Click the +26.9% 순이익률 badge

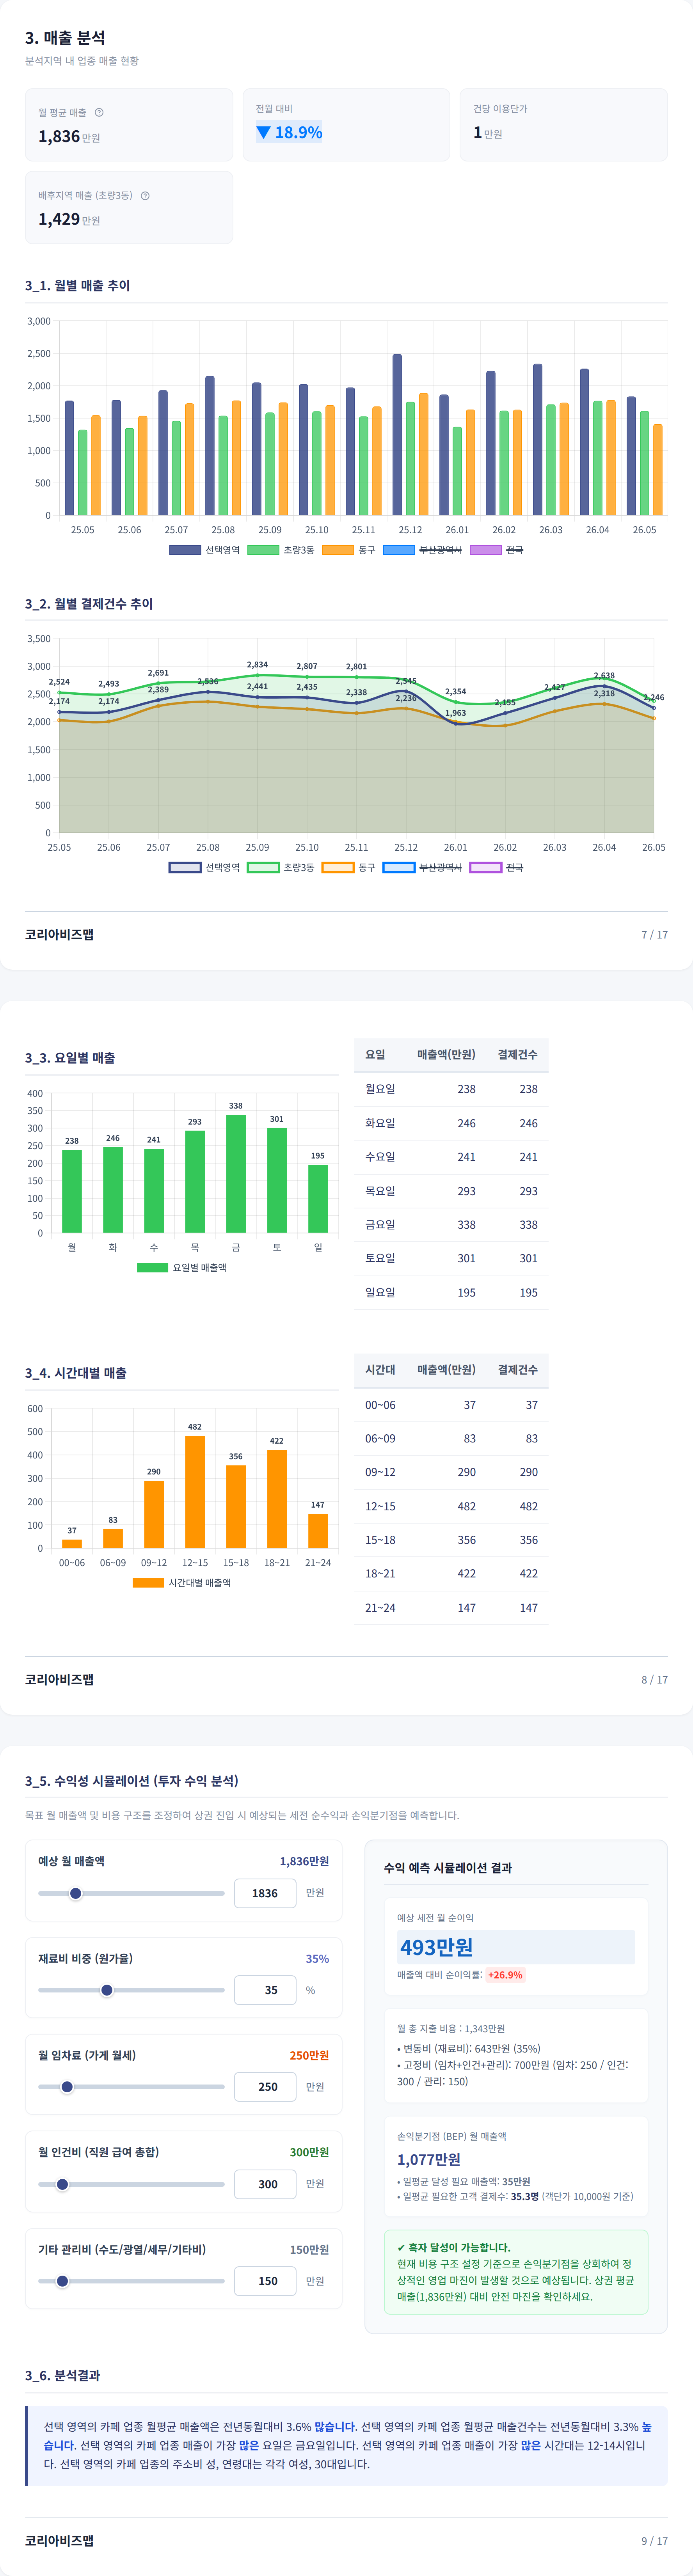pos(505,1975)
